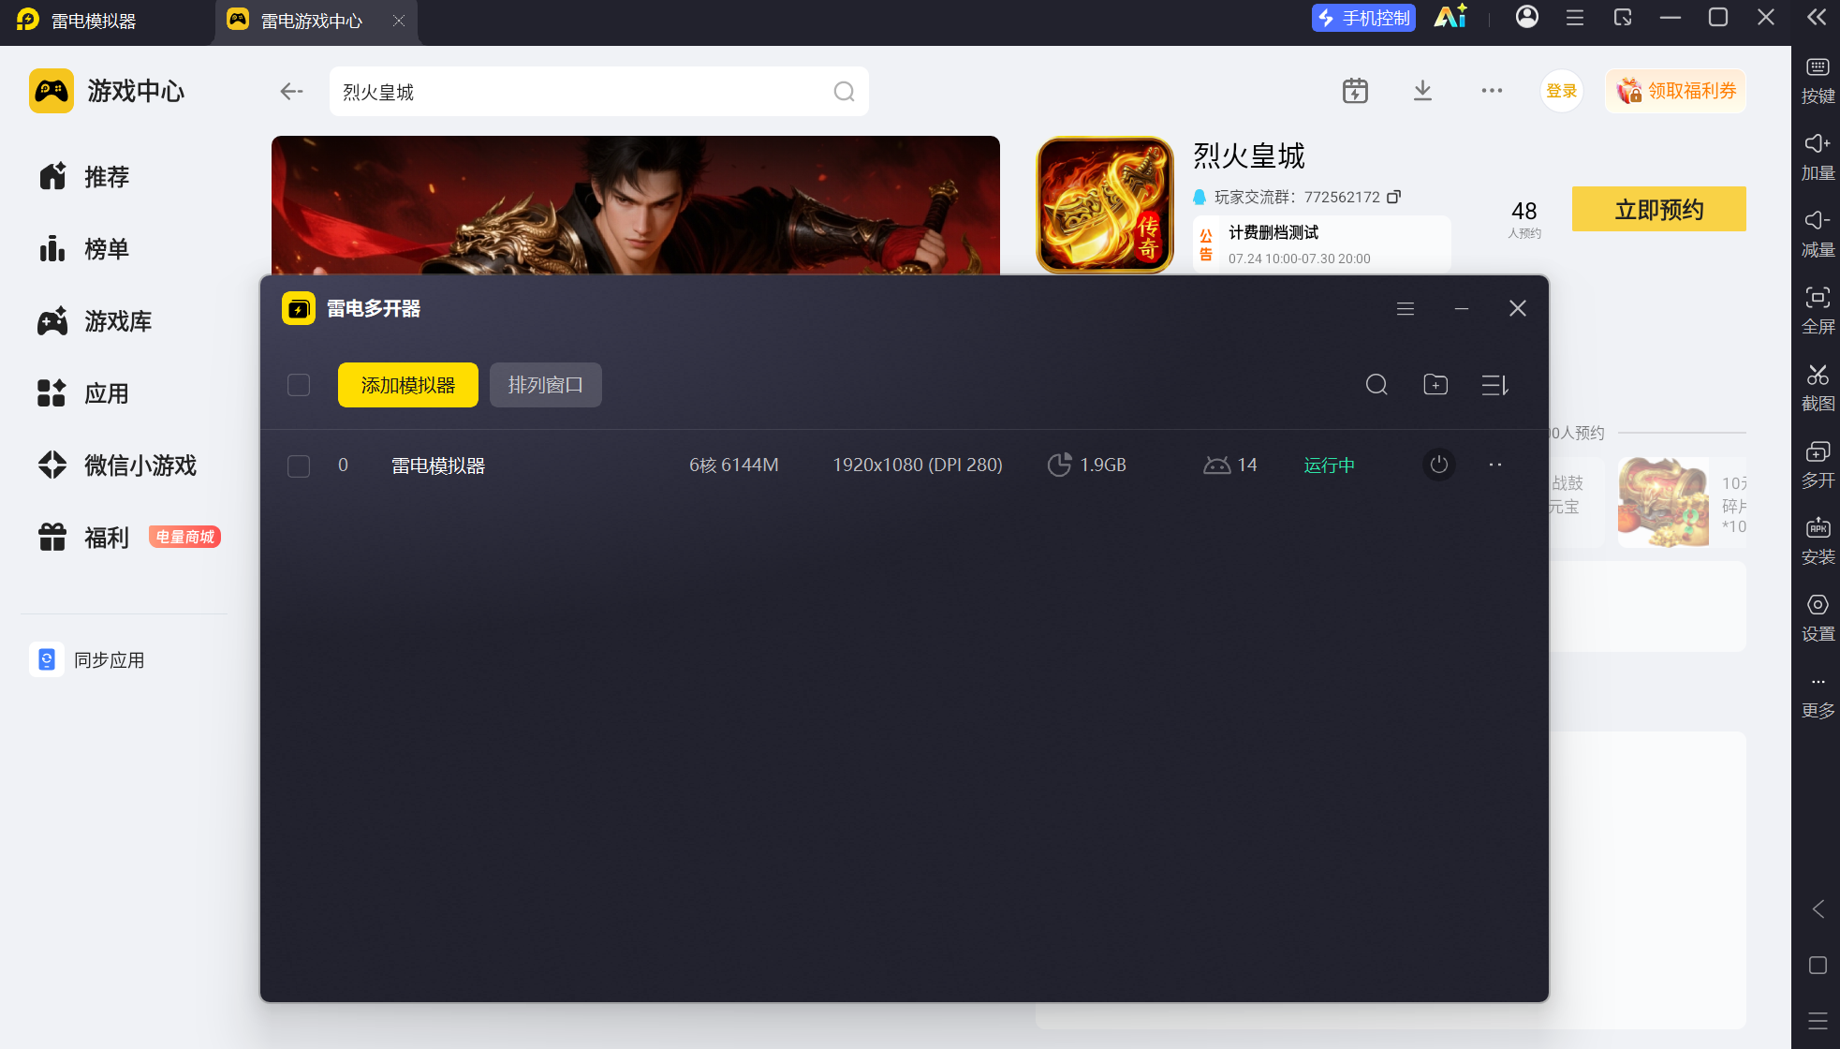Open the 多开 multi-instance tool

(1818, 464)
